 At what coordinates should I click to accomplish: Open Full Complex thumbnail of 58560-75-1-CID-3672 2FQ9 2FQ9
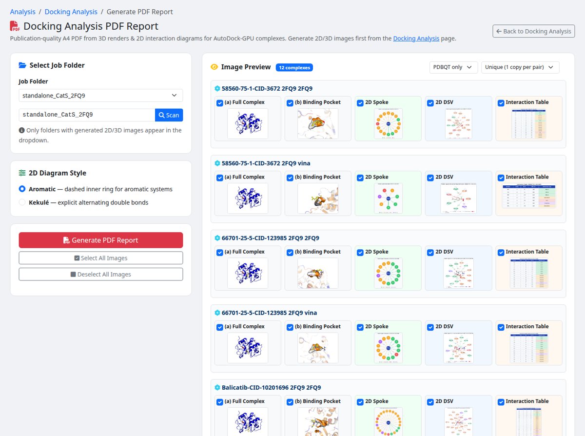(x=248, y=123)
